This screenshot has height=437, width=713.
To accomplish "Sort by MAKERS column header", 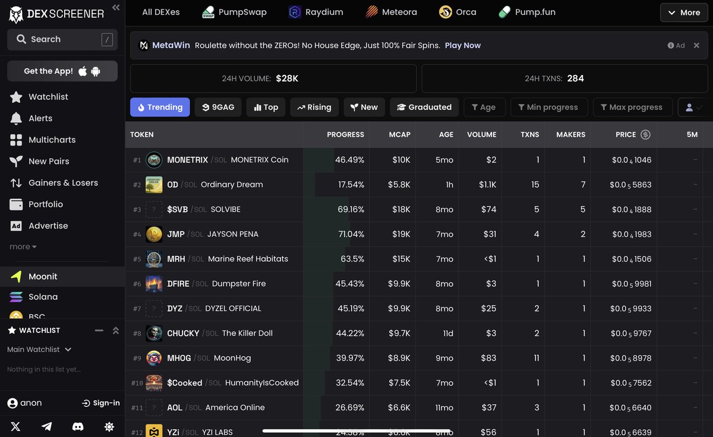I will (570, 135).
